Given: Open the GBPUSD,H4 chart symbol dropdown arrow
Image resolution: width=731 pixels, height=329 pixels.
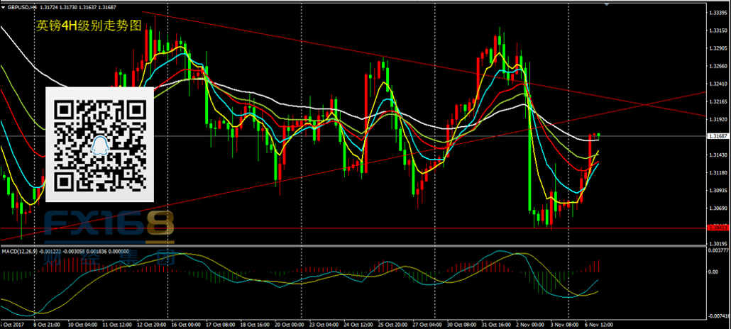Looking at the screenshot, I should [4, 7].
